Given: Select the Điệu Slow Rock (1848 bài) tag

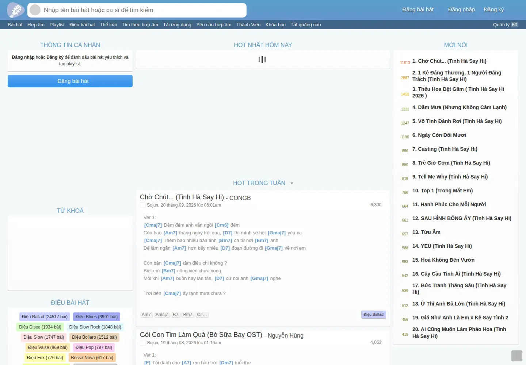Looking at the screenshot, I should click(95, 327).
